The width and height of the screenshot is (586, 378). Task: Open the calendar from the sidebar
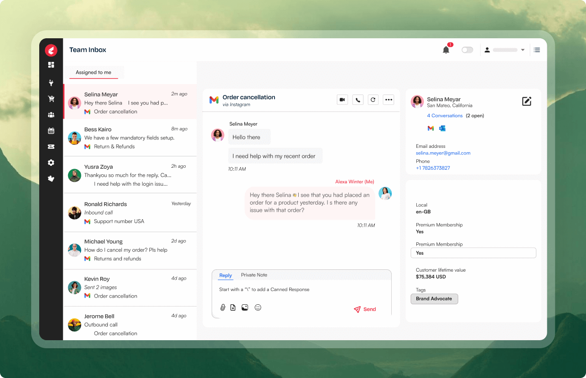point(51,131)
